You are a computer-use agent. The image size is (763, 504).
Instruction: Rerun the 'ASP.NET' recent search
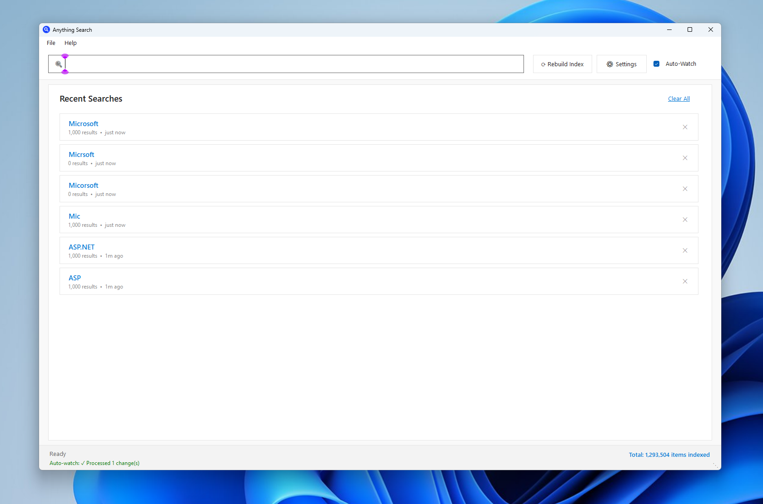[81, 247]
